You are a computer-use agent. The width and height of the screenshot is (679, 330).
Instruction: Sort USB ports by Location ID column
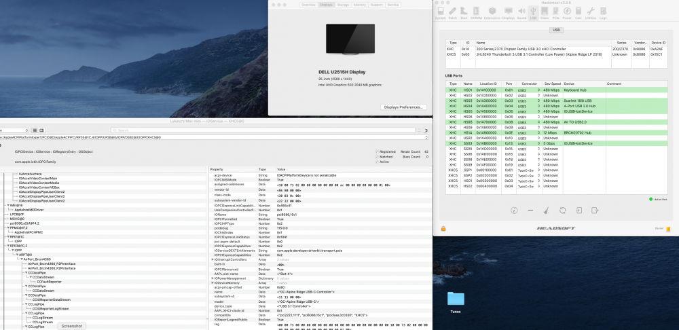[488, 84]
